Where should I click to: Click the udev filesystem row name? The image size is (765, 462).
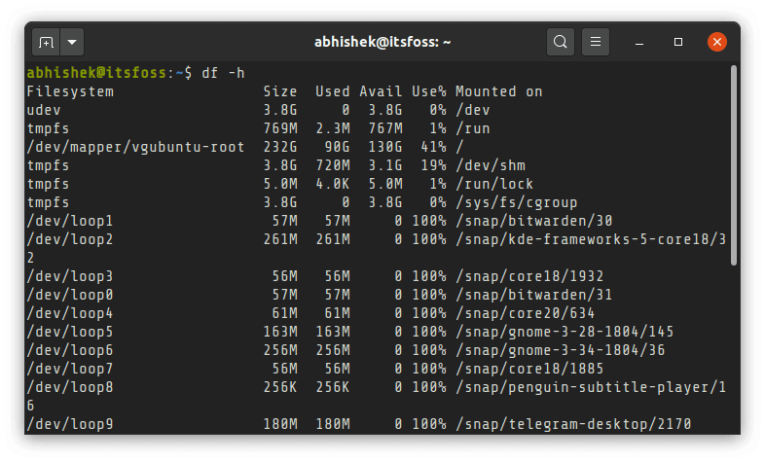click(x=44, y=110)
